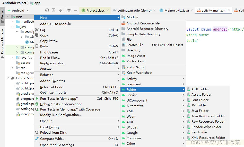
Task: Choose Android Resource File
Action: coord(153,23)
